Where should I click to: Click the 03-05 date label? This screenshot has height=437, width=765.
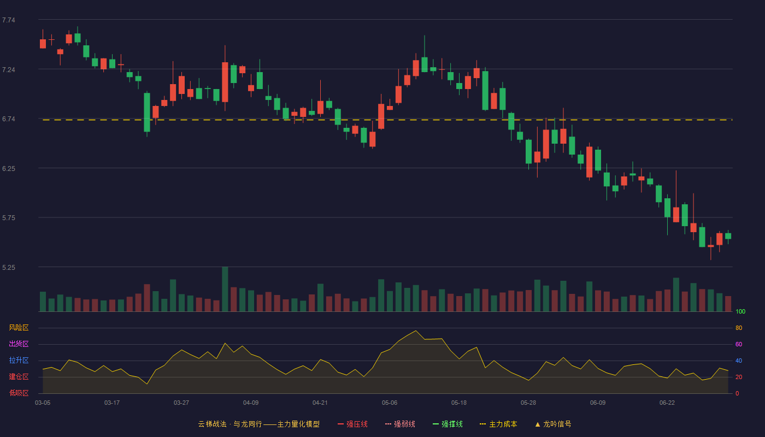point(43,403)
